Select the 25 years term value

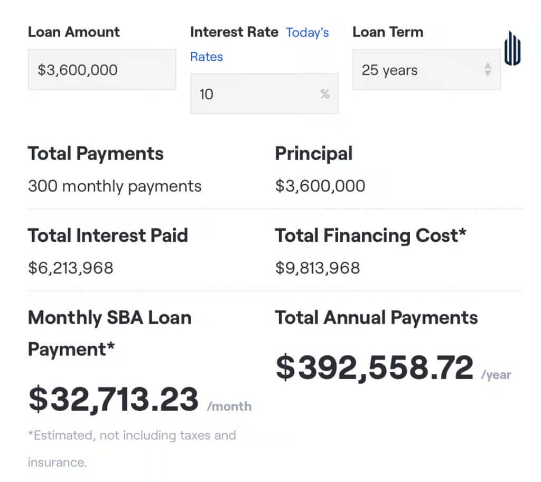pos(389,70)
